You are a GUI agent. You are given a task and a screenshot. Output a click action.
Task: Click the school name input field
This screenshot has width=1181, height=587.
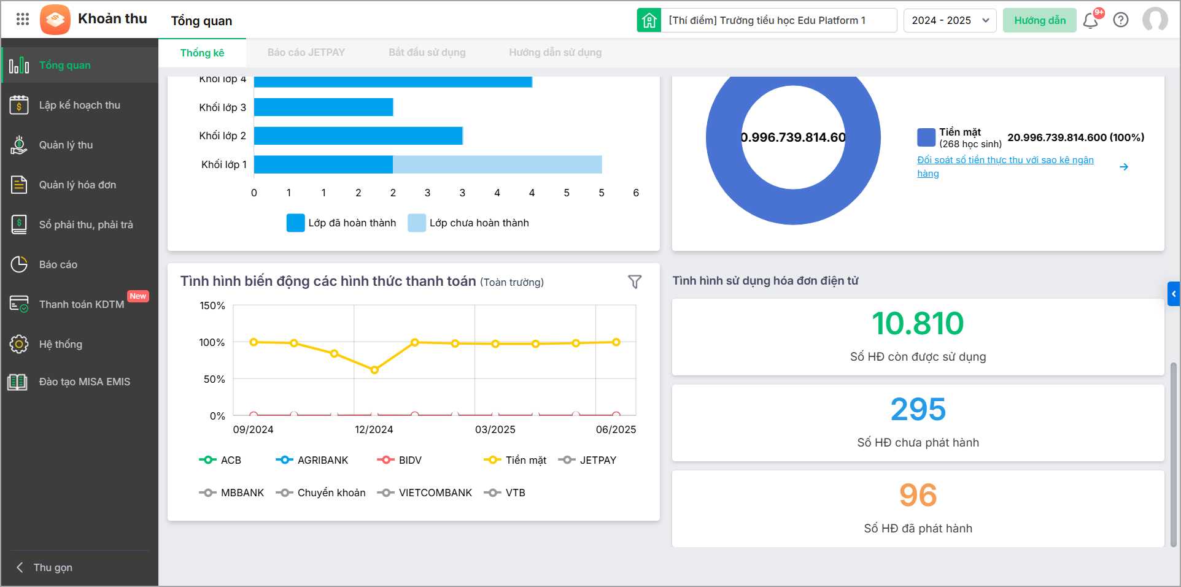[x=778, y=20]
